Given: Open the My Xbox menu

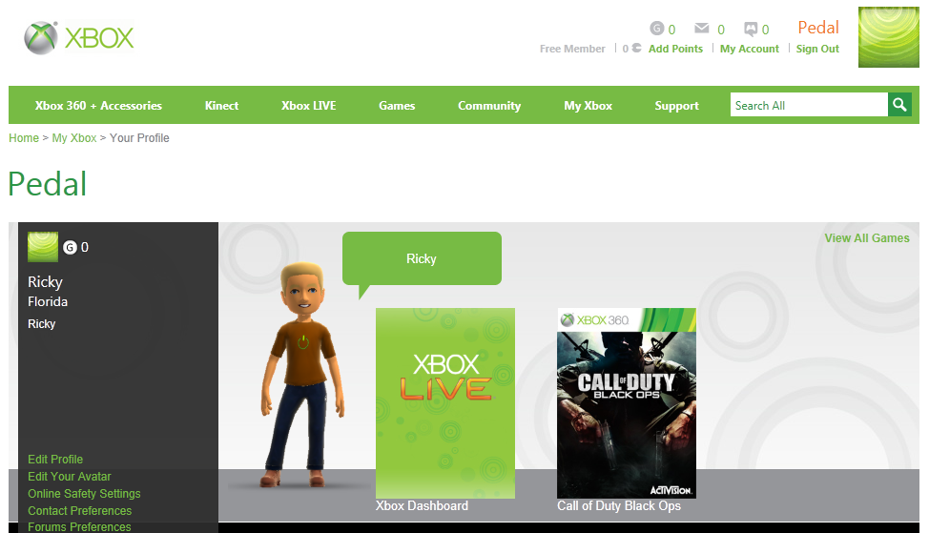Looking at the screenshot, I should coord(588,106).
